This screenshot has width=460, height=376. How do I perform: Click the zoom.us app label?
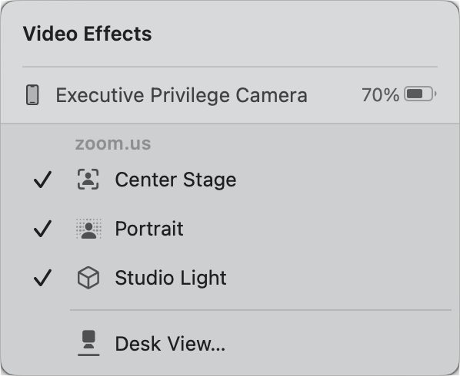[113, 143]
